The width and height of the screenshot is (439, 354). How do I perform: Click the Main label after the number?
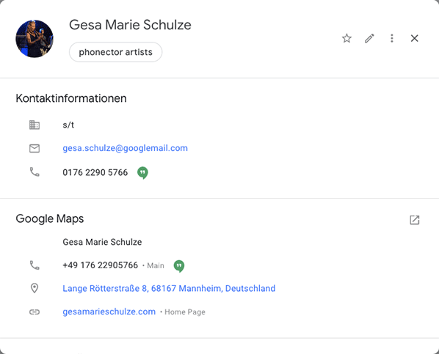[156, 265]
